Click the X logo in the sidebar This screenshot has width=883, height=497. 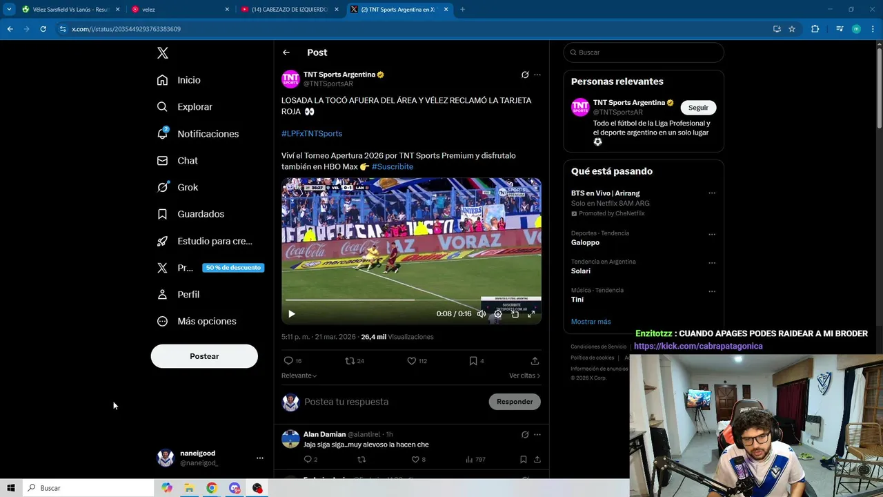pyautogui.click(x=162, y=53)
